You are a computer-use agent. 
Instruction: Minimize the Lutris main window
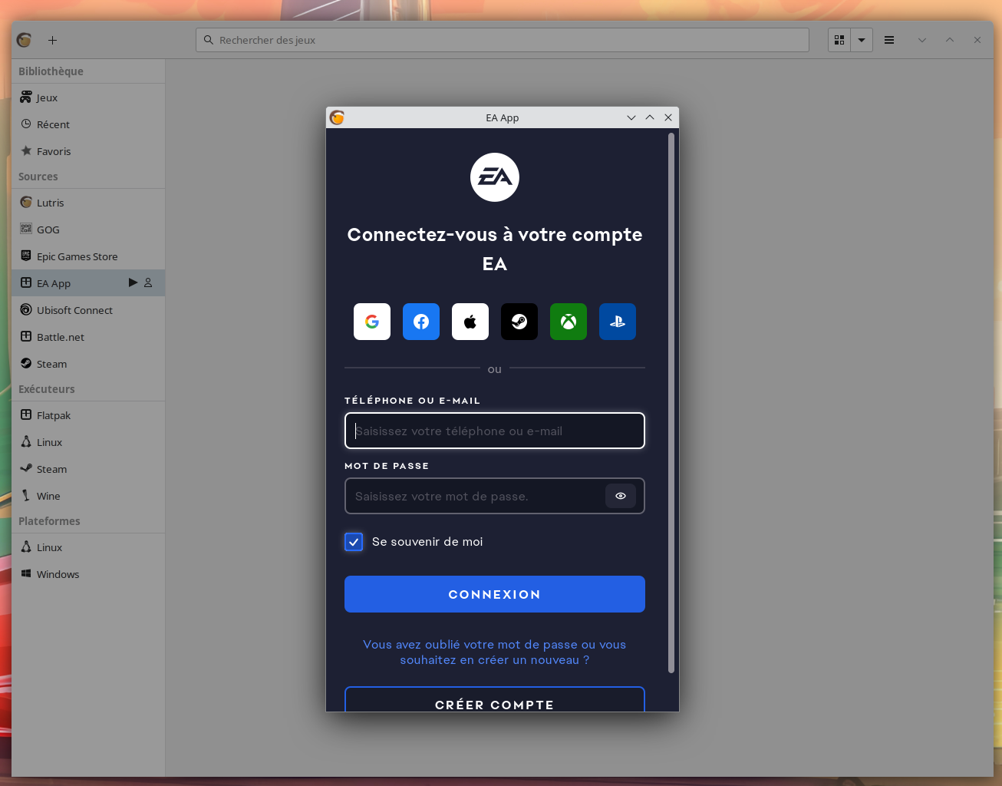922,40
